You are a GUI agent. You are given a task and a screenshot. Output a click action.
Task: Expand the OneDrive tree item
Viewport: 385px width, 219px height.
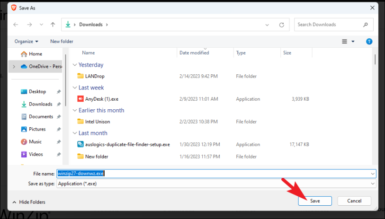(x=13, y=67)
